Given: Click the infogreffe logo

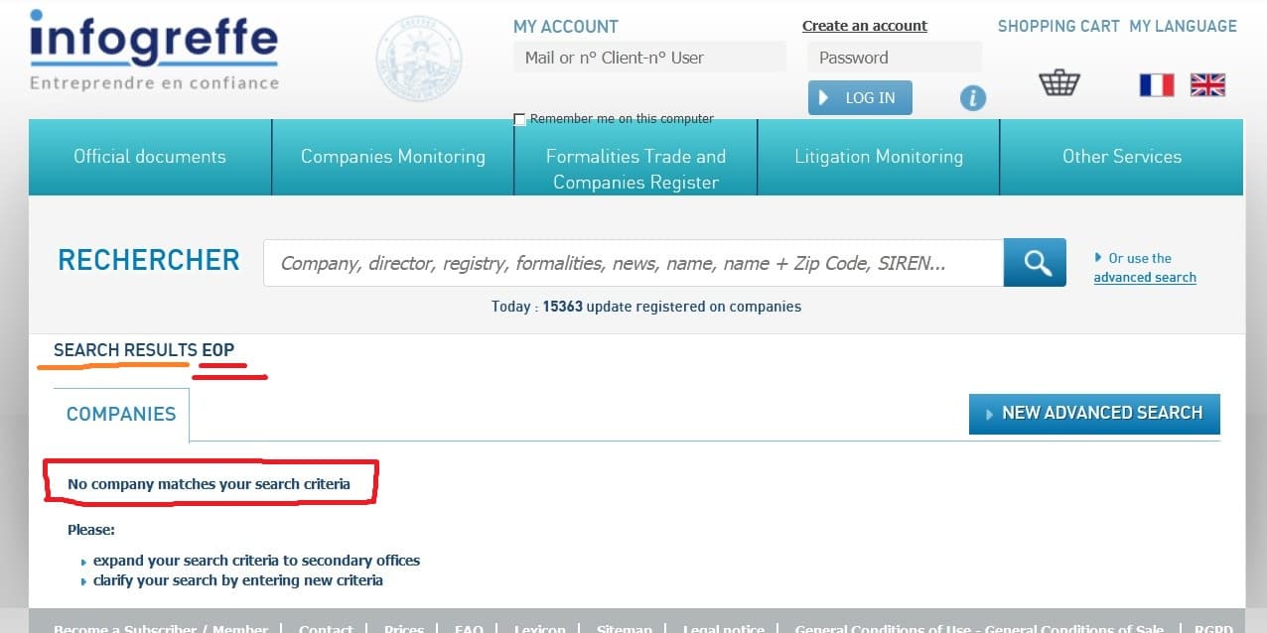Looking at the screenshot, I should [x=154, y=51].
